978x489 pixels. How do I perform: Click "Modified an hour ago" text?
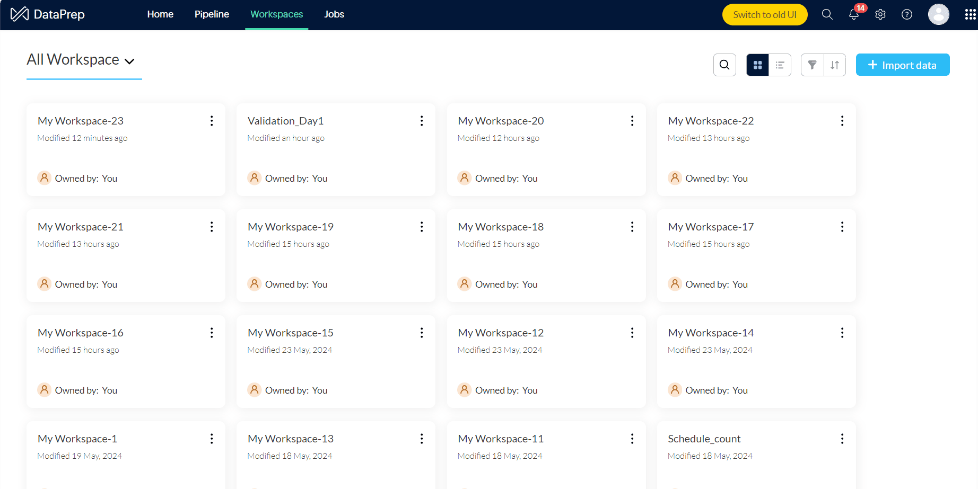pyautogui.click(x=286, y=138)
